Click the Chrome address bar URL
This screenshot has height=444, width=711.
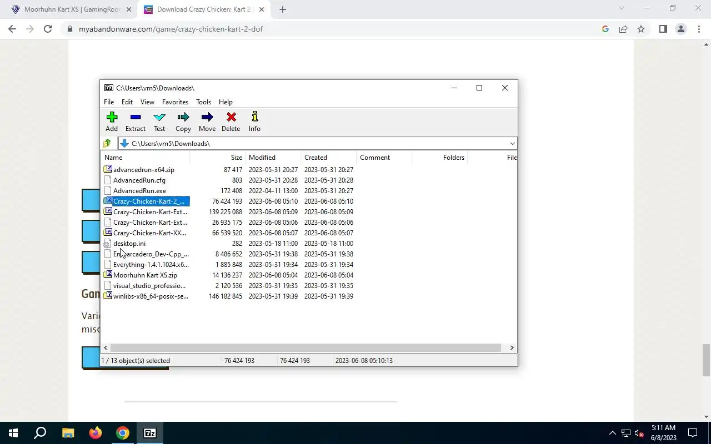(171, 29)
